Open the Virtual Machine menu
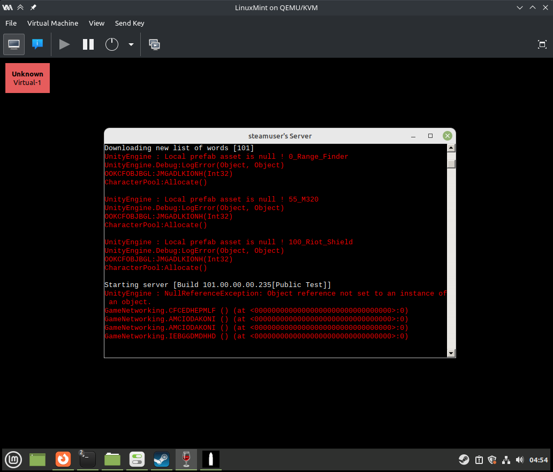Screen dimensions: 553x472 coord(52,23)
